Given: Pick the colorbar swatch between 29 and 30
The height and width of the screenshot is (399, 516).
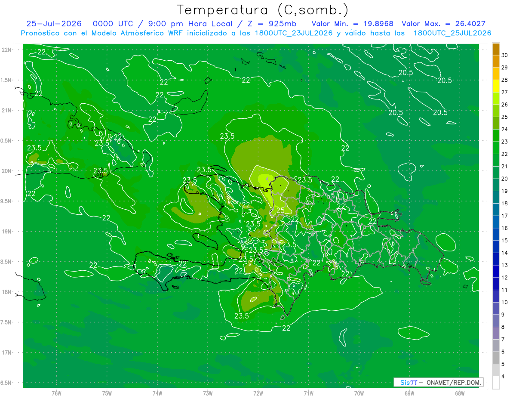Looking at the screenshot, I should (496, 61).
